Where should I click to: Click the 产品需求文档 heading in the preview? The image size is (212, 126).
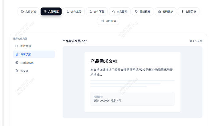click(104, 61)
